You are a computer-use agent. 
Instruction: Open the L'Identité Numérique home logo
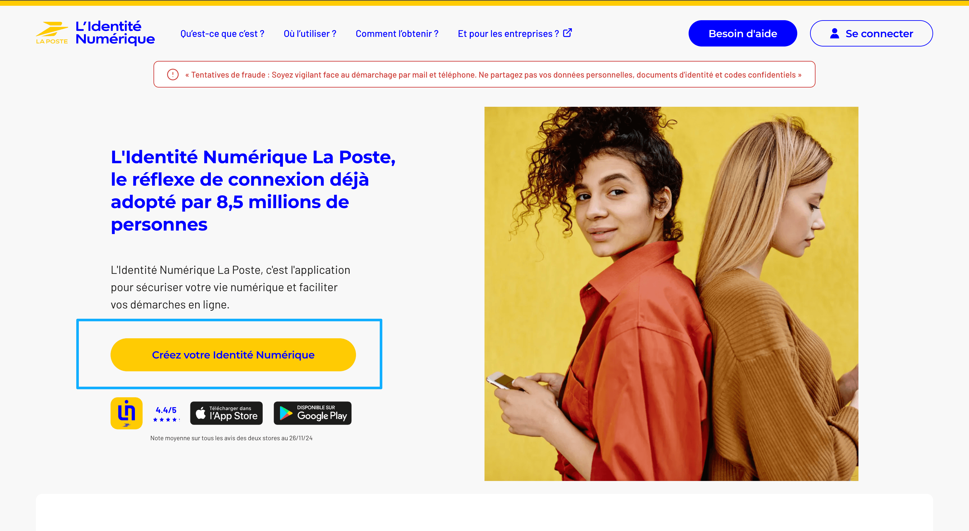tap(95, 33)
